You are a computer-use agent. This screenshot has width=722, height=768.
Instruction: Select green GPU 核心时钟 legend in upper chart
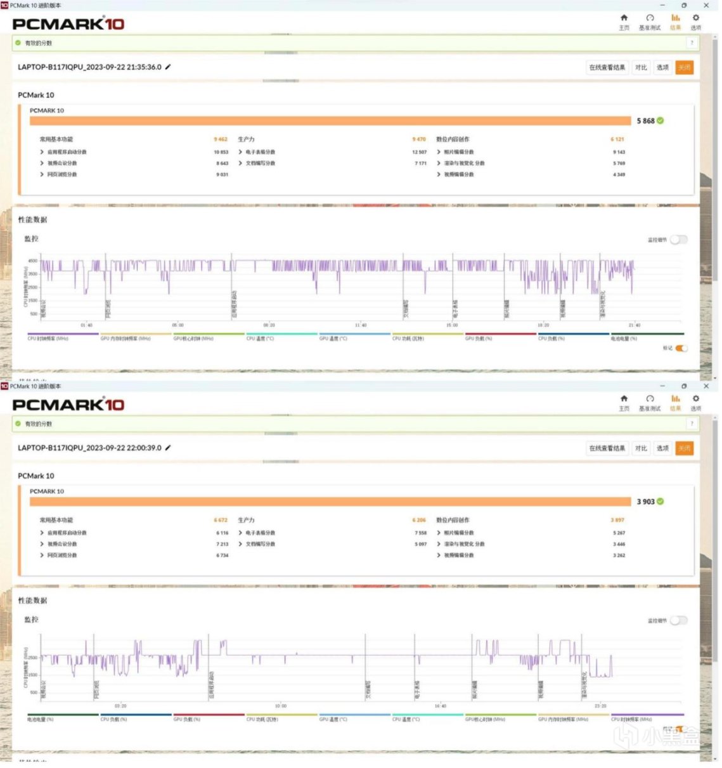click(x=209, y=337)
